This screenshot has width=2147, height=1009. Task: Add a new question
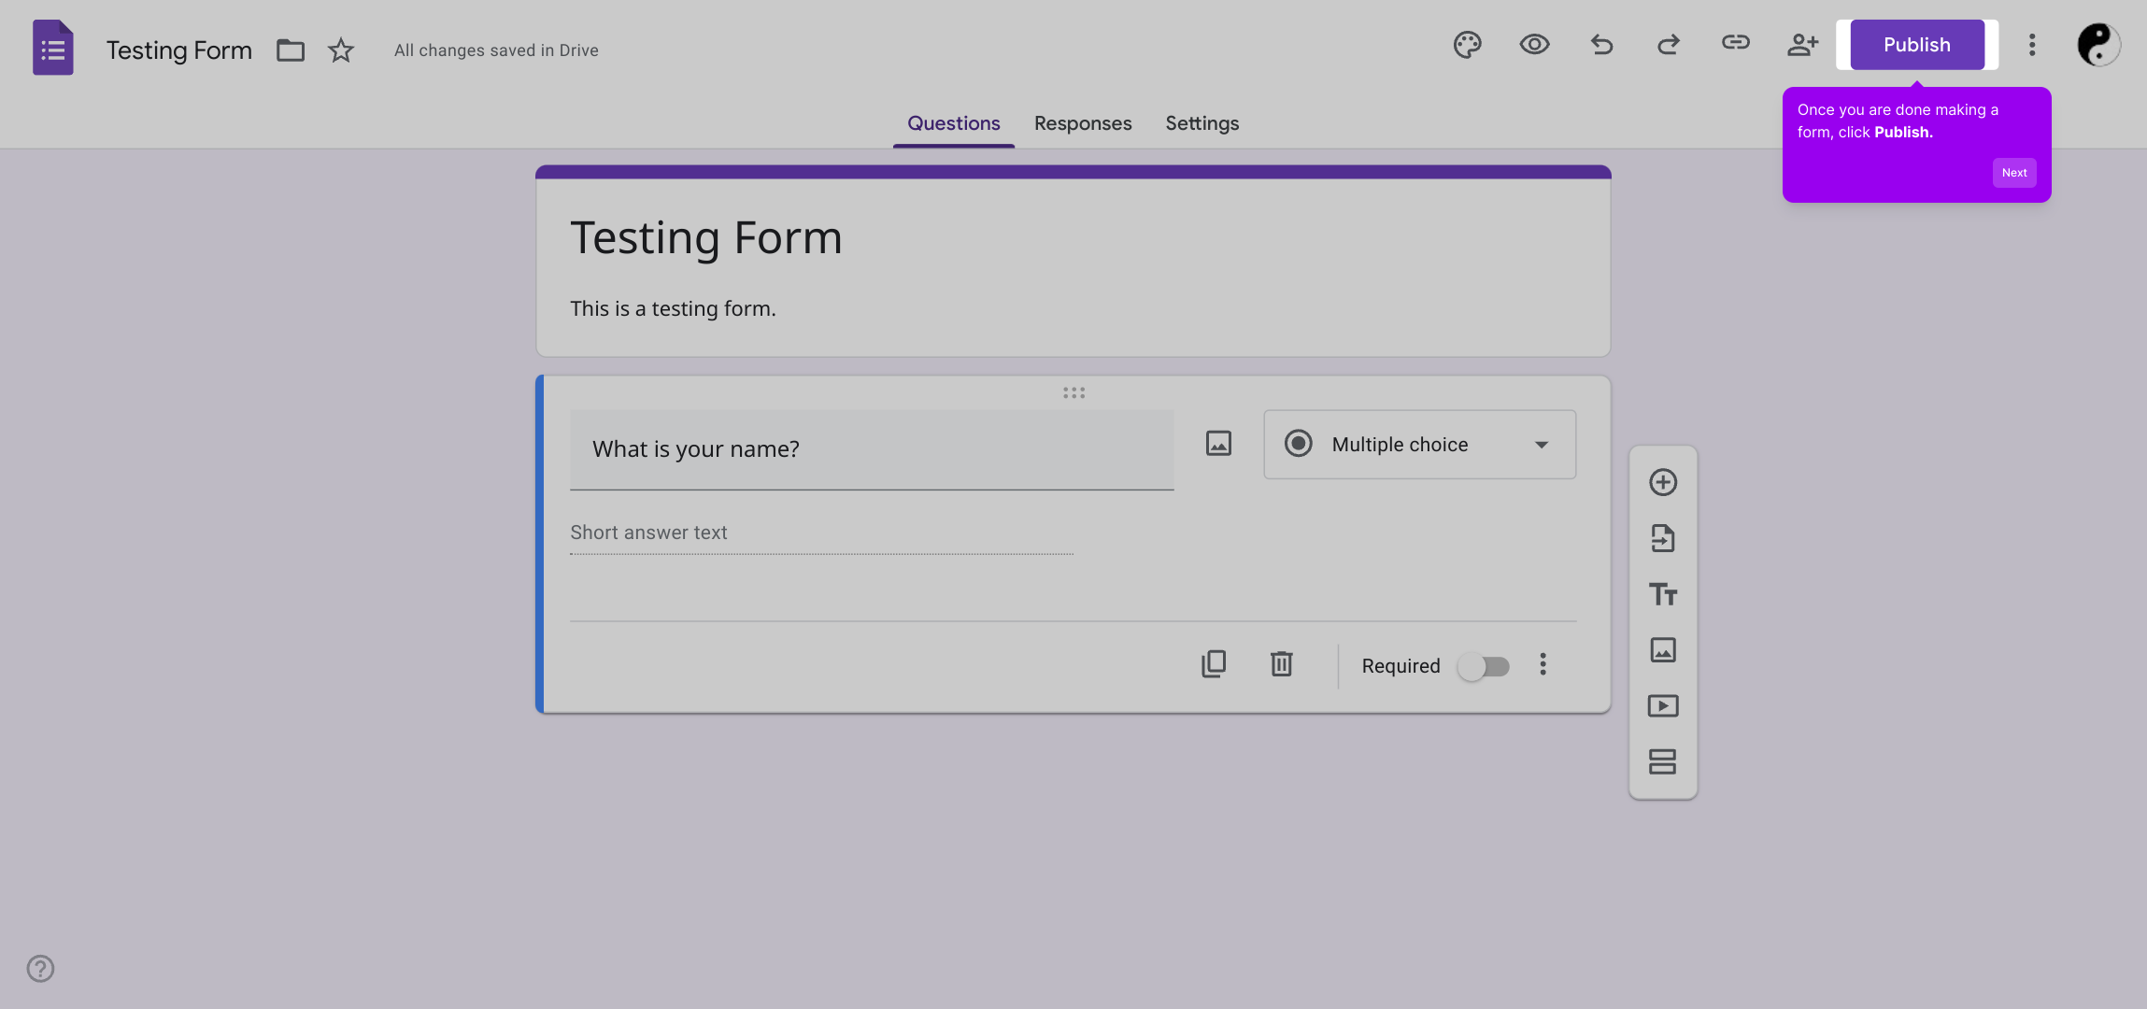pyautogui.click(x=1663, y=483)
